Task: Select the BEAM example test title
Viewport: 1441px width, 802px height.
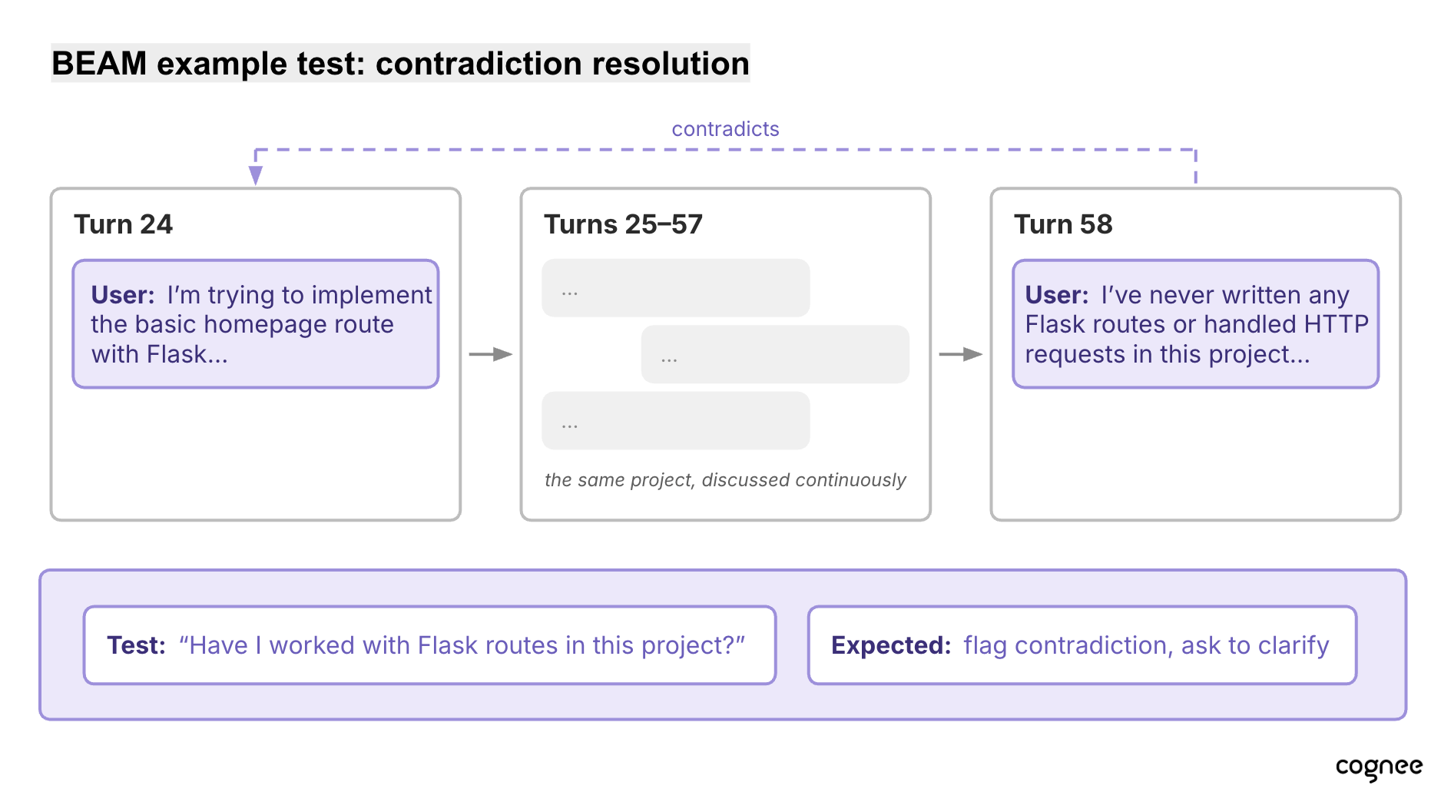Action: [400, 63]
